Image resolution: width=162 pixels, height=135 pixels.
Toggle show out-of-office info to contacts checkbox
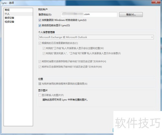click(44, 54)
